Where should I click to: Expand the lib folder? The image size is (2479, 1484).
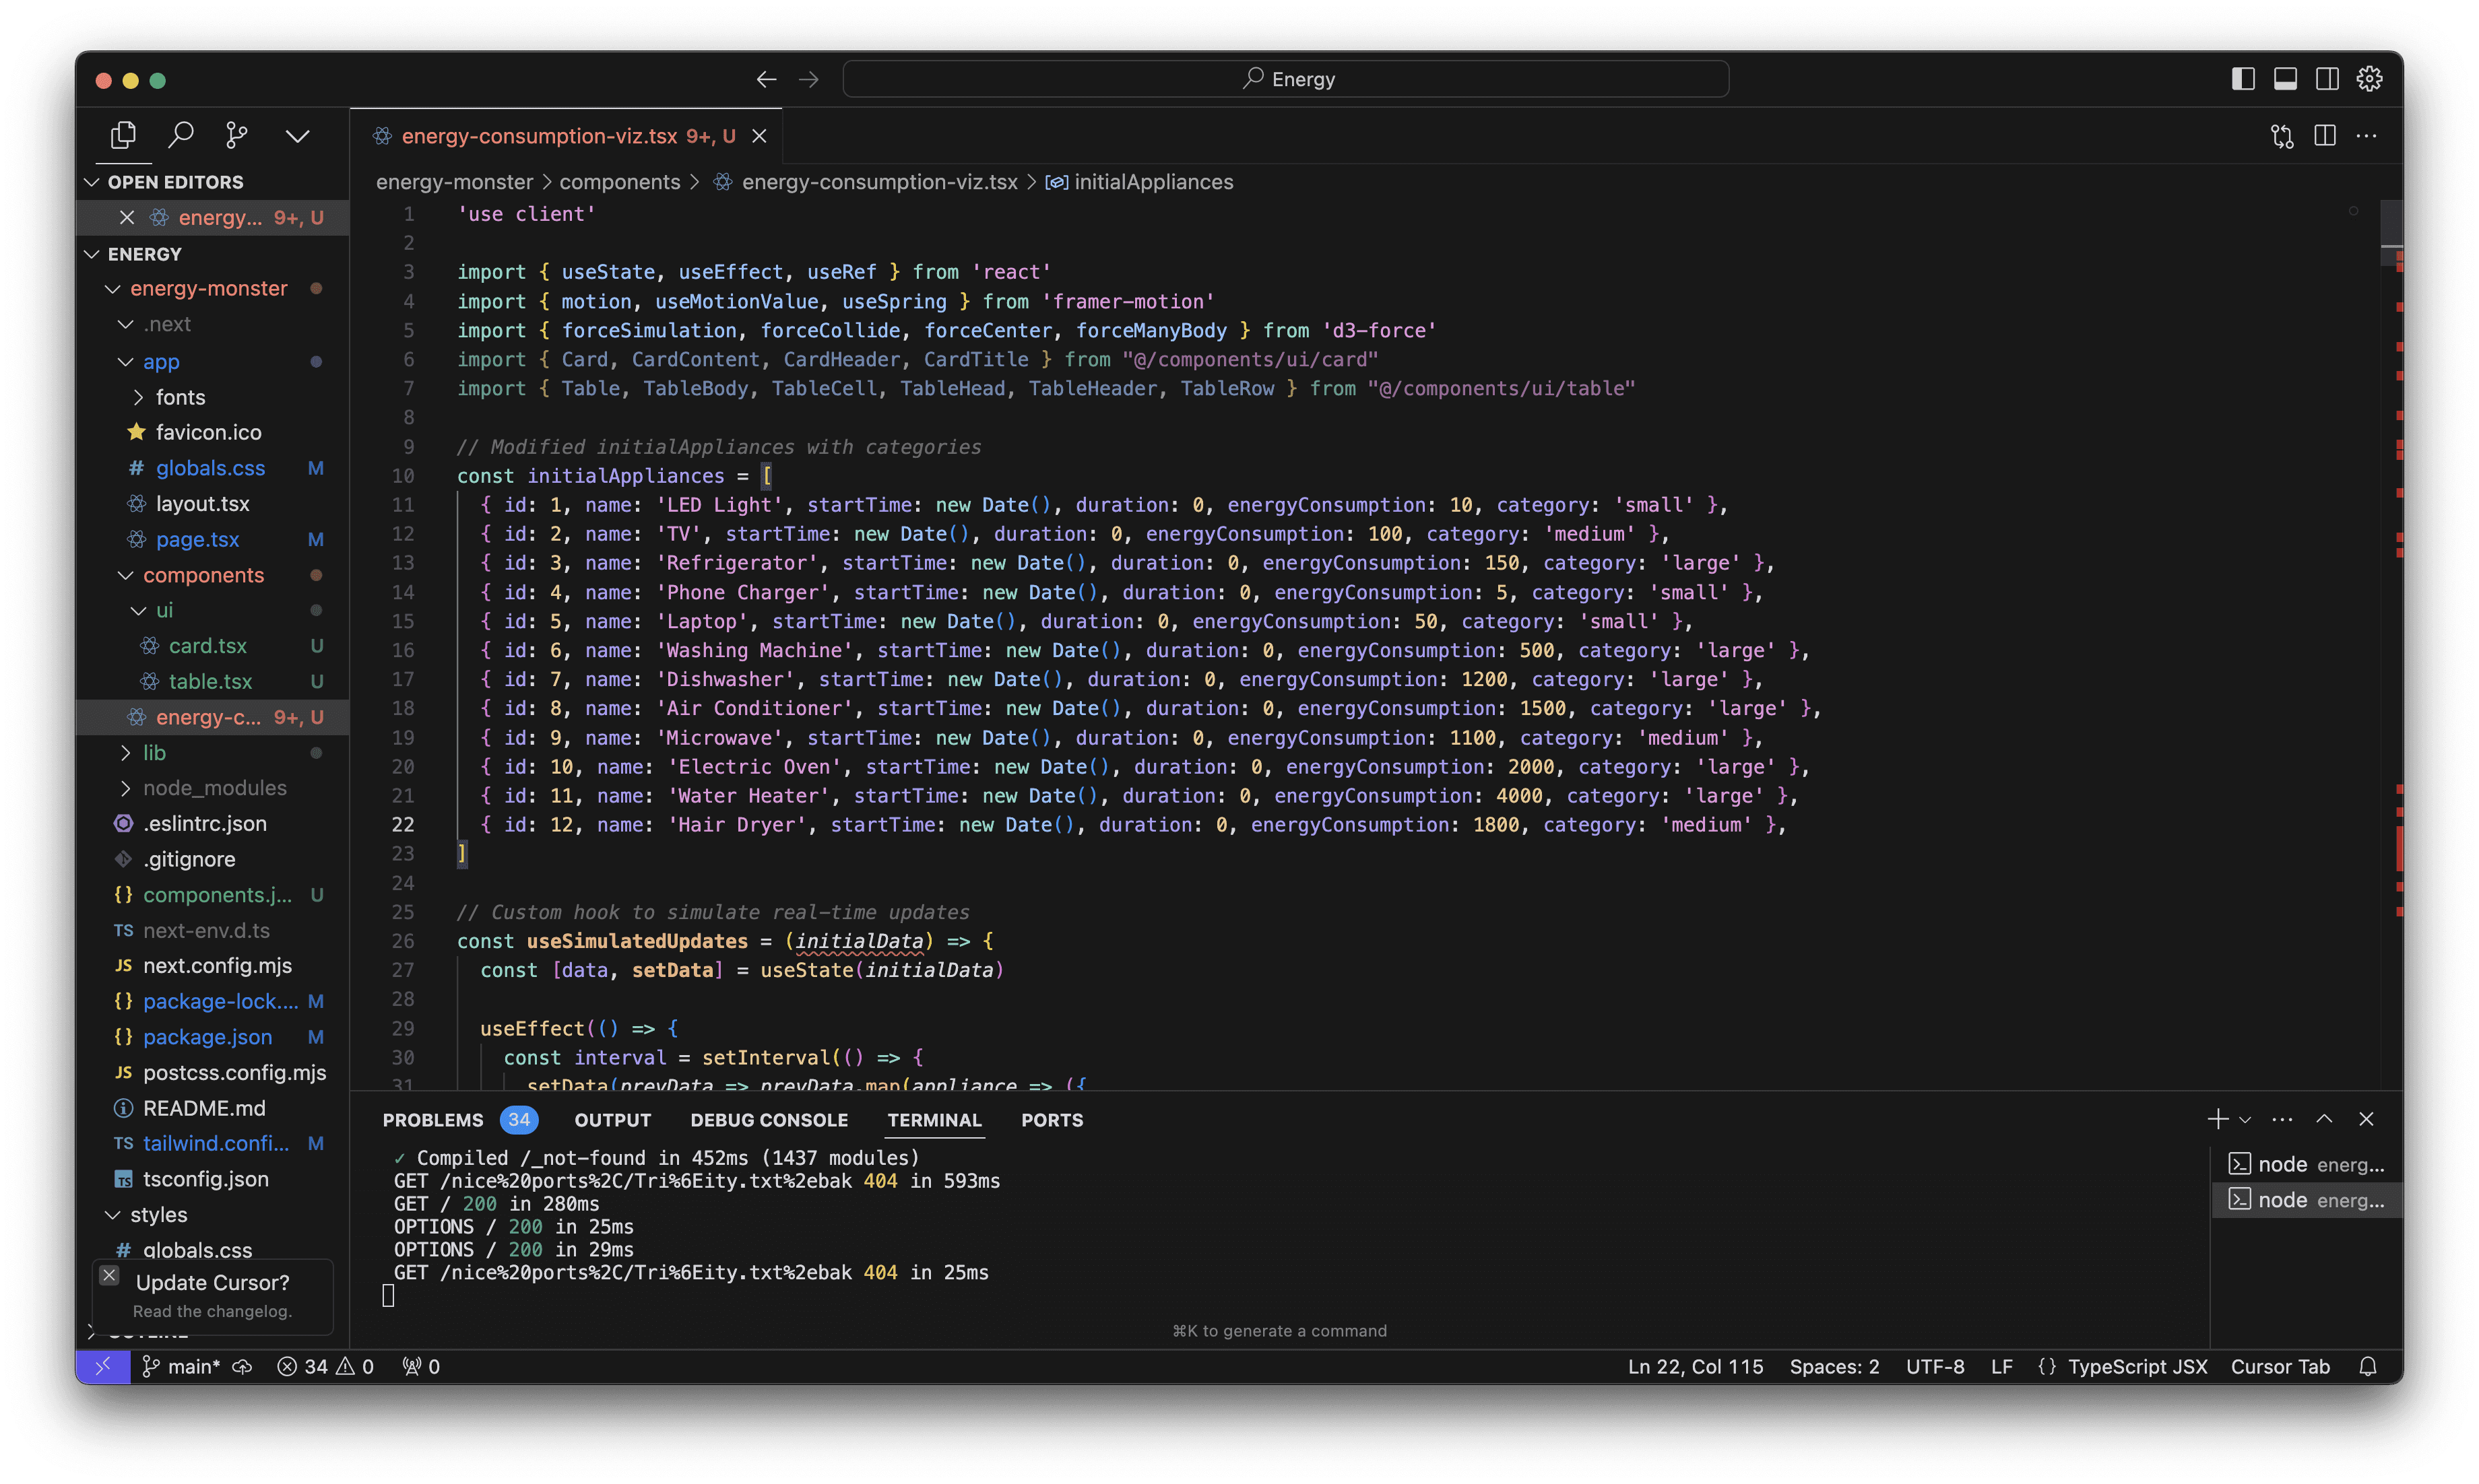[154, 752]
